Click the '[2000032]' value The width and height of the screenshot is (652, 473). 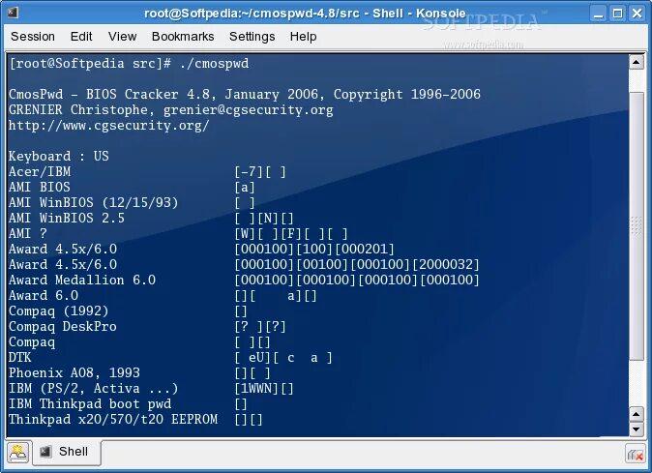[x=445, y=264]
